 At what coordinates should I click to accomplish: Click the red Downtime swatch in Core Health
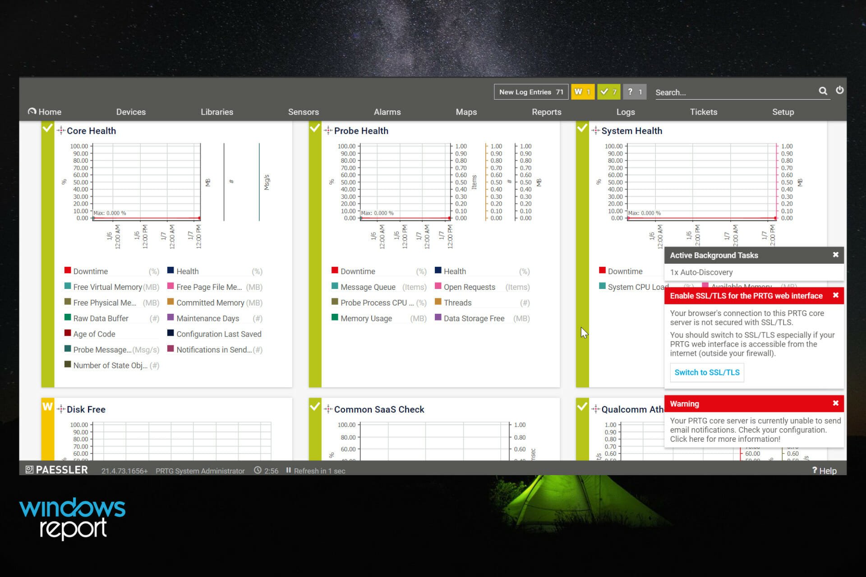point(68,270)
